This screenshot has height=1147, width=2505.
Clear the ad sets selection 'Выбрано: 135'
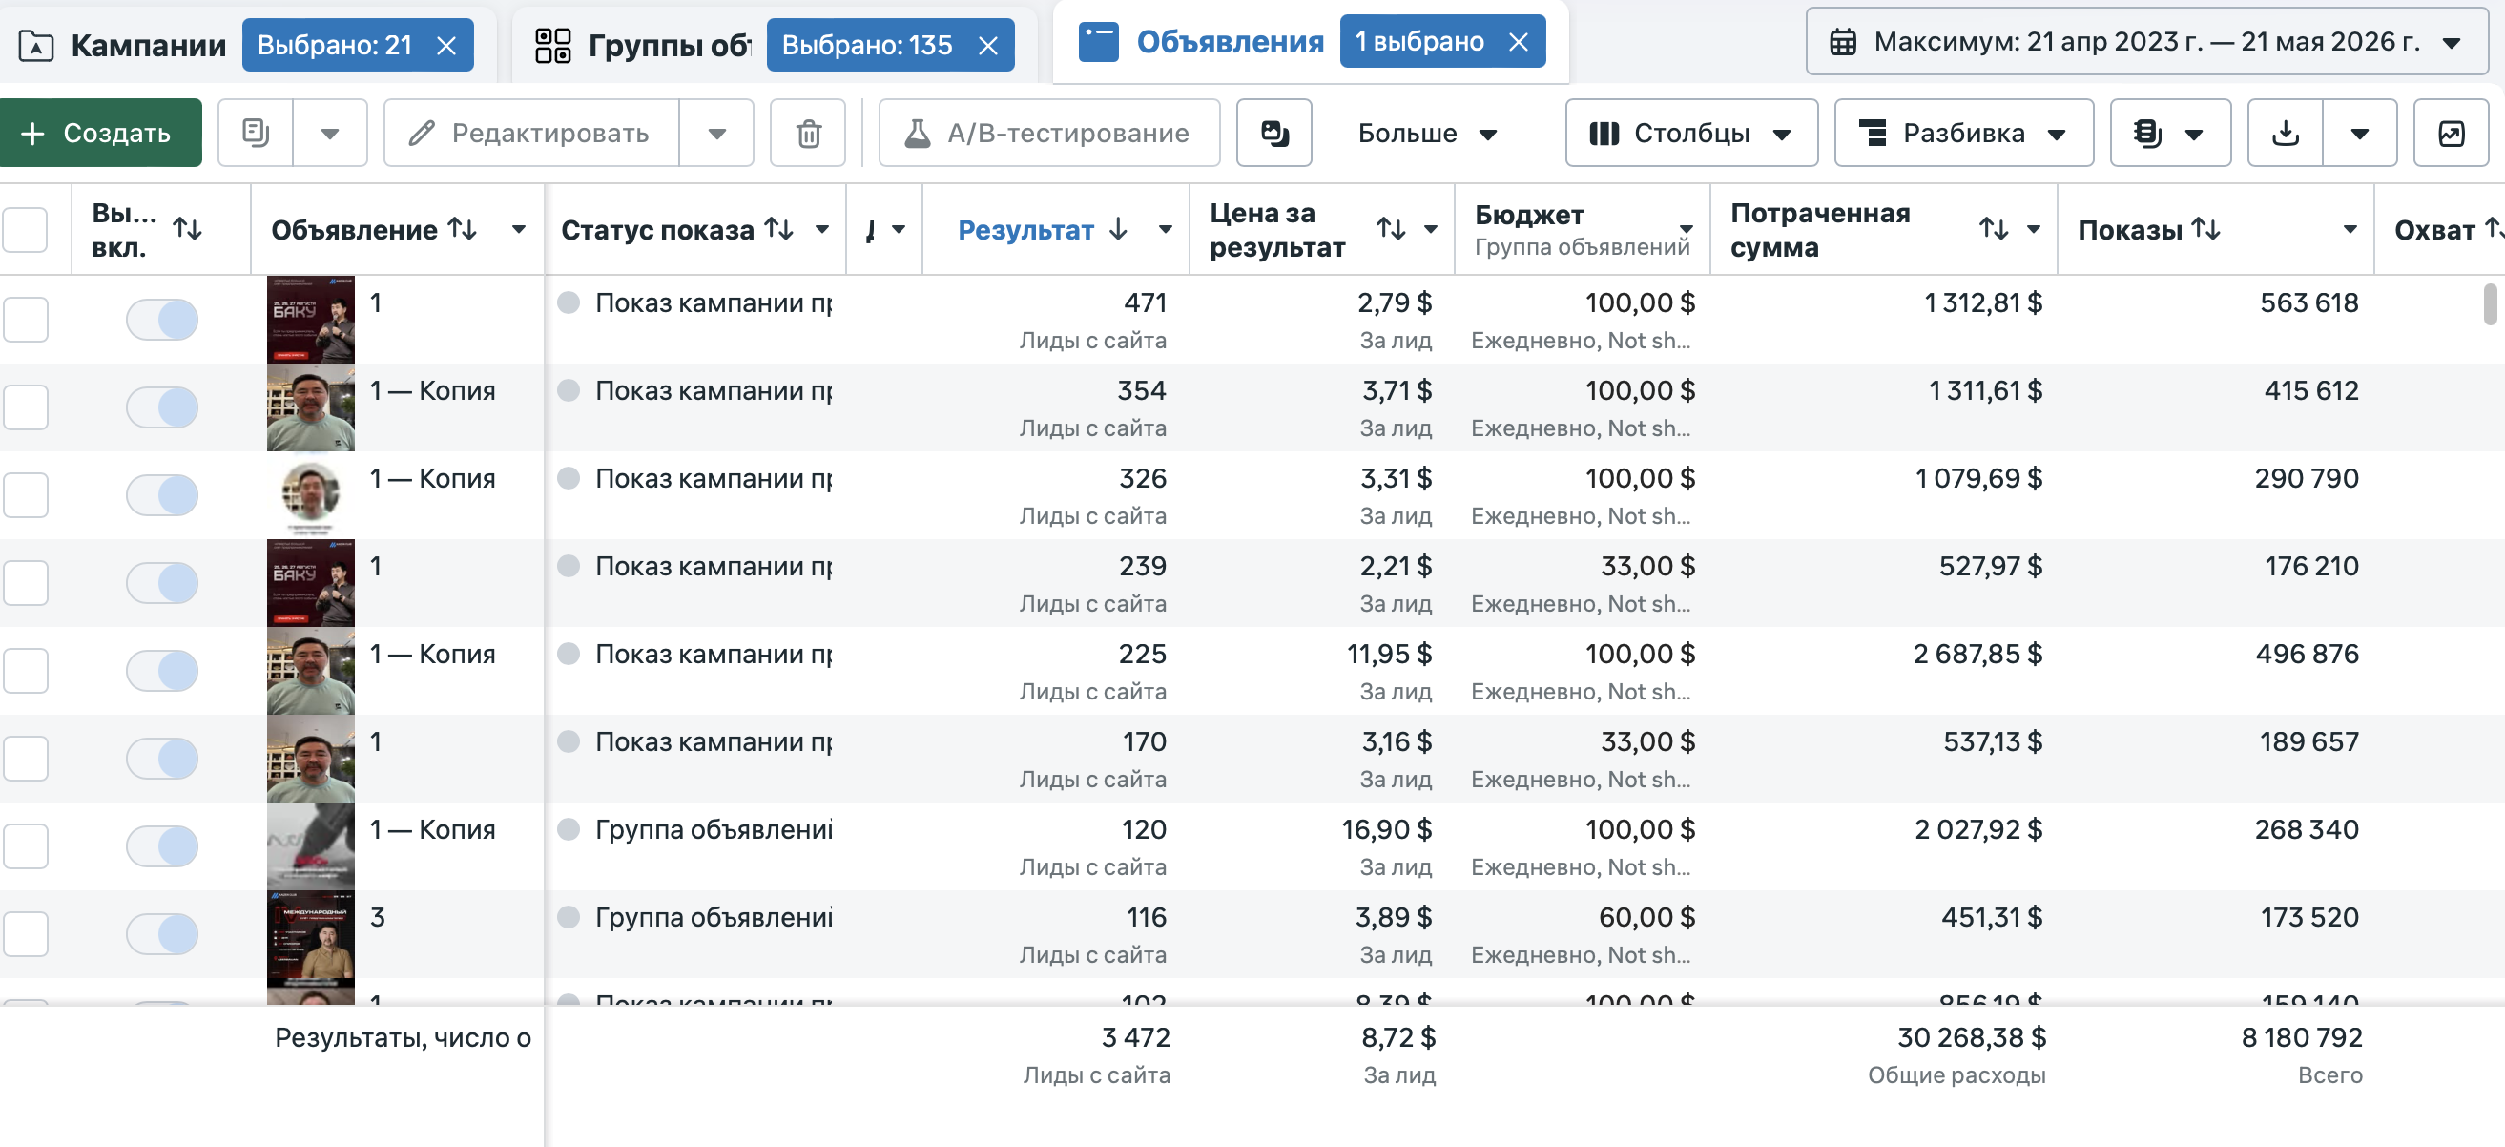(x=988, y=45)
